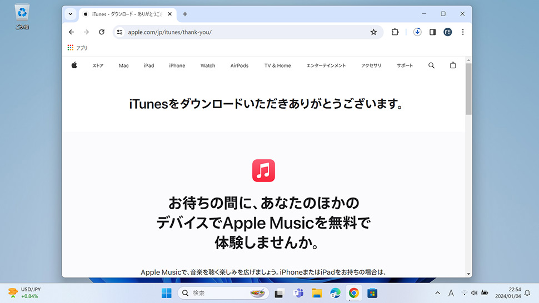Viewport: 539px width, 303px height.
Task: Click the red Apple Music app icon
Action: pos(263,170)
